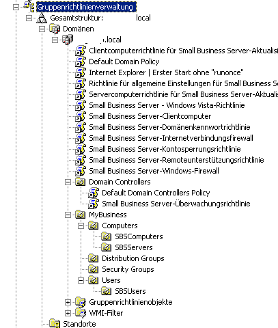Collapse the Computers OU under MyBusiness

click(81, 225)
